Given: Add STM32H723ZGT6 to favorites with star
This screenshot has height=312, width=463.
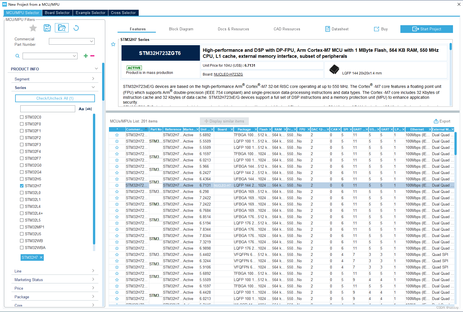Looking at the screenshot, I should click(x=113, y=44).
